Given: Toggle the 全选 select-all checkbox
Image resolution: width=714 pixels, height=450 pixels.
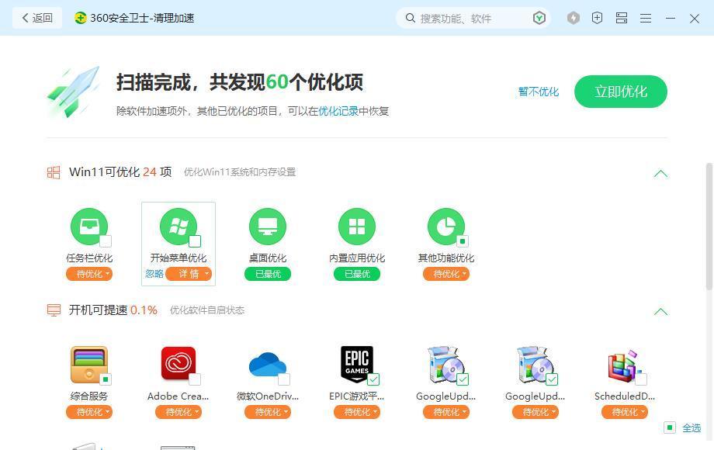Looking at the screenshot, I should pyautogui.click(x=670, y=427).
